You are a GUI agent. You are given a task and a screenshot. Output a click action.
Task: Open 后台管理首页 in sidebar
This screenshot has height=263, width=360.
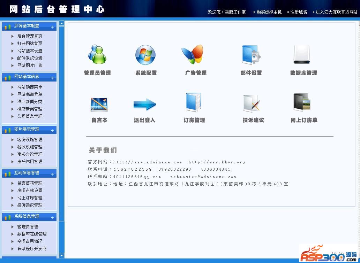(30, 36)
